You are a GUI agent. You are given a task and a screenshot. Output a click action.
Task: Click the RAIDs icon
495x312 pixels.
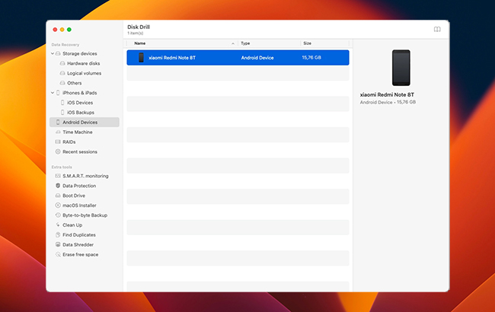[58, 142]
